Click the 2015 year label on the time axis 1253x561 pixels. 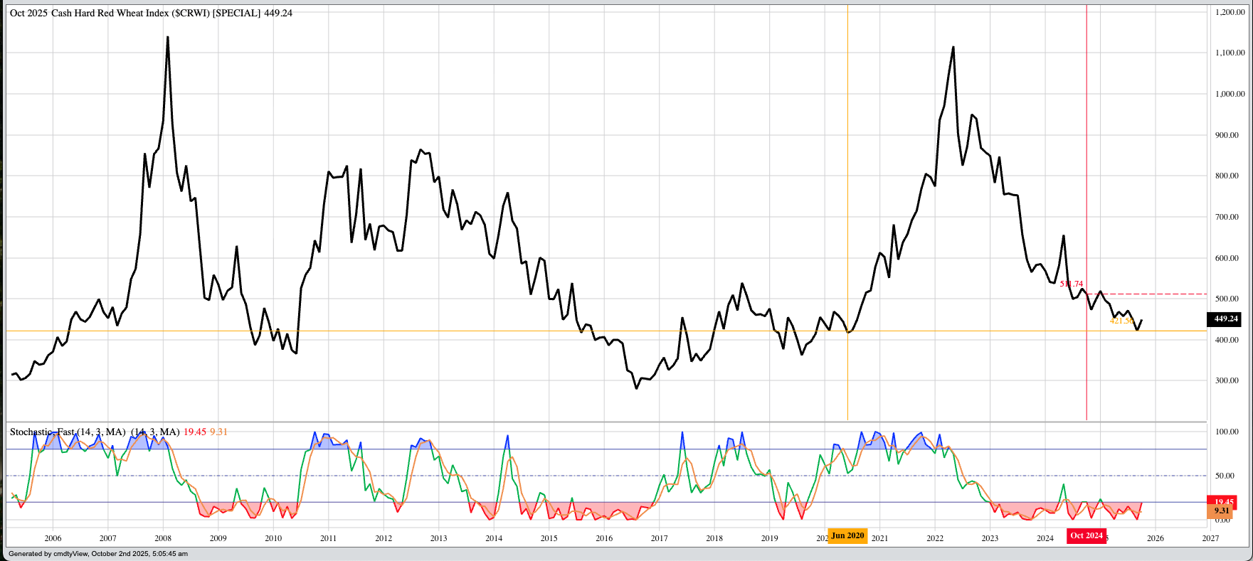coord(549,538)
